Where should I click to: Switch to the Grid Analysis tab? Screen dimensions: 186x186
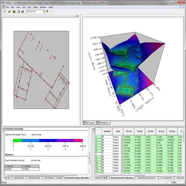click(x=49, y=178)
